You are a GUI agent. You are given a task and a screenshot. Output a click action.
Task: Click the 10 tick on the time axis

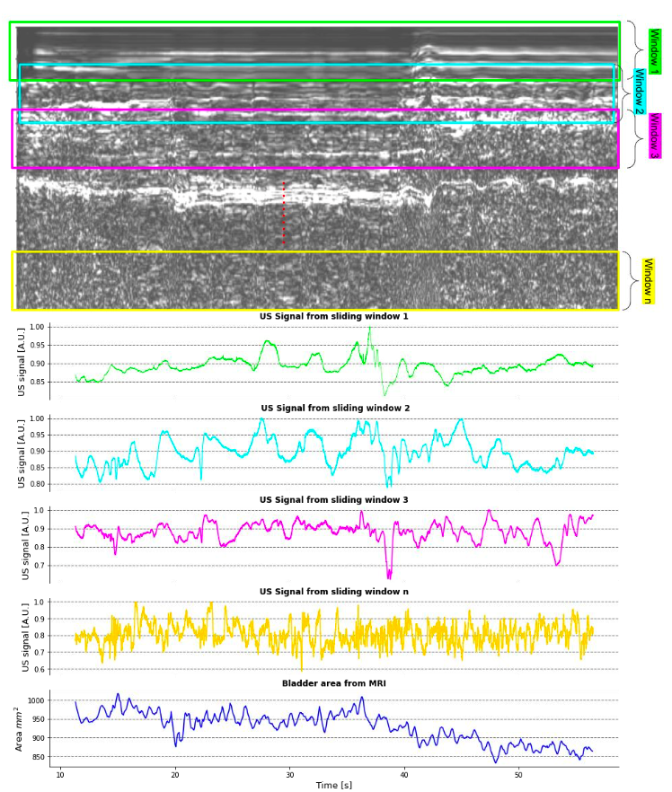pos(60,774)
